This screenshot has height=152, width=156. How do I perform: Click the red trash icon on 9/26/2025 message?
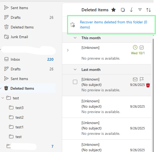pyautogui.click(x=148, y=85)
